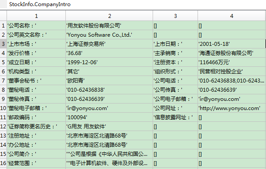266x169 pixels.
Task: Click the '民营相对控股企业' cell
Action: (232, 72)
